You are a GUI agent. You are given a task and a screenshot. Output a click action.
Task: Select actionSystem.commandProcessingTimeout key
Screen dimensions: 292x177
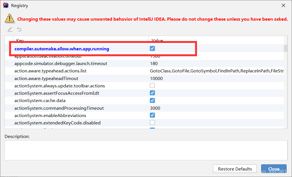59,108
